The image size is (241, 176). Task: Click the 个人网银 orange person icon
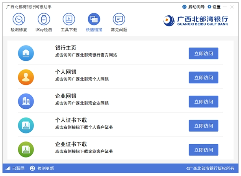[26, 77]
